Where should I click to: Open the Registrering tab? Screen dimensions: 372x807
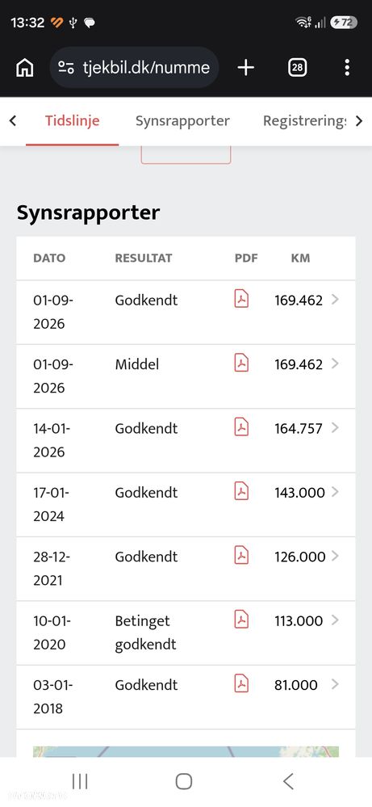tap(305, 121)
